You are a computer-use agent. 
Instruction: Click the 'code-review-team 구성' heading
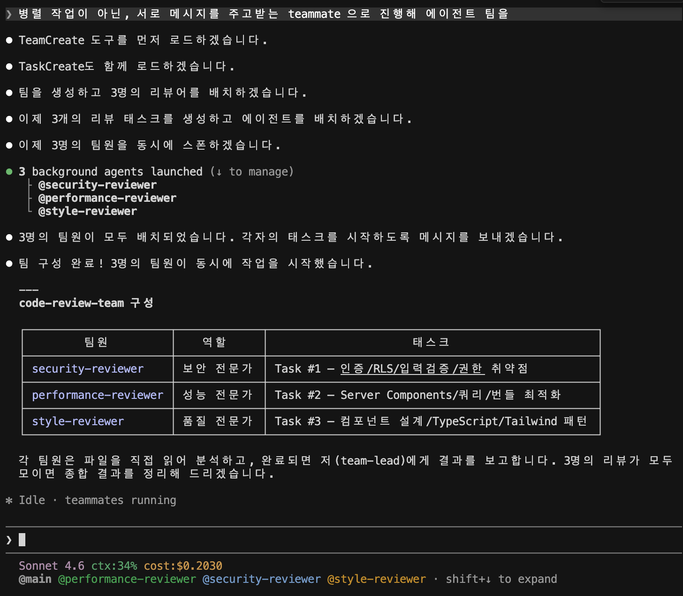point(86,303)
